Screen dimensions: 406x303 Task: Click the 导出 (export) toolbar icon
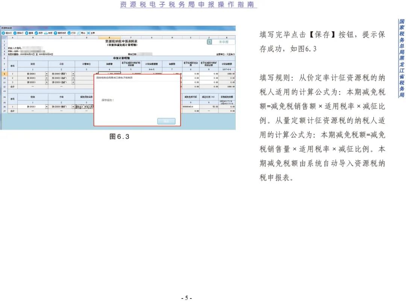79,33
